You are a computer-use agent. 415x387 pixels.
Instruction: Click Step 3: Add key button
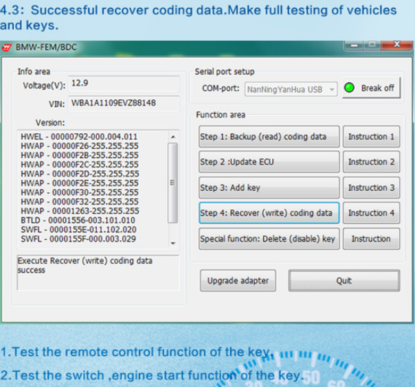tap(269, 187)
